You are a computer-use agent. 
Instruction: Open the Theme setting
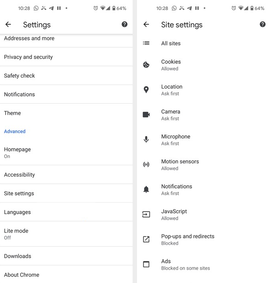point(12,113)
